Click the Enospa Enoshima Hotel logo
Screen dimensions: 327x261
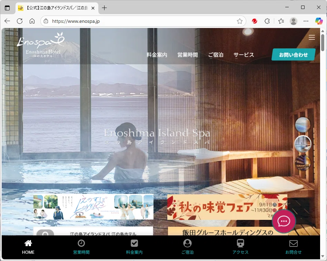pos(41,45)
